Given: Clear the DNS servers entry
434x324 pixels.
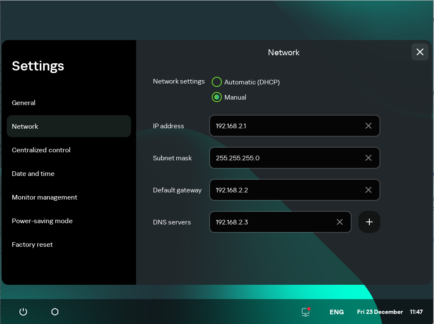Looking at the screenshot, I should coord(340,222).
